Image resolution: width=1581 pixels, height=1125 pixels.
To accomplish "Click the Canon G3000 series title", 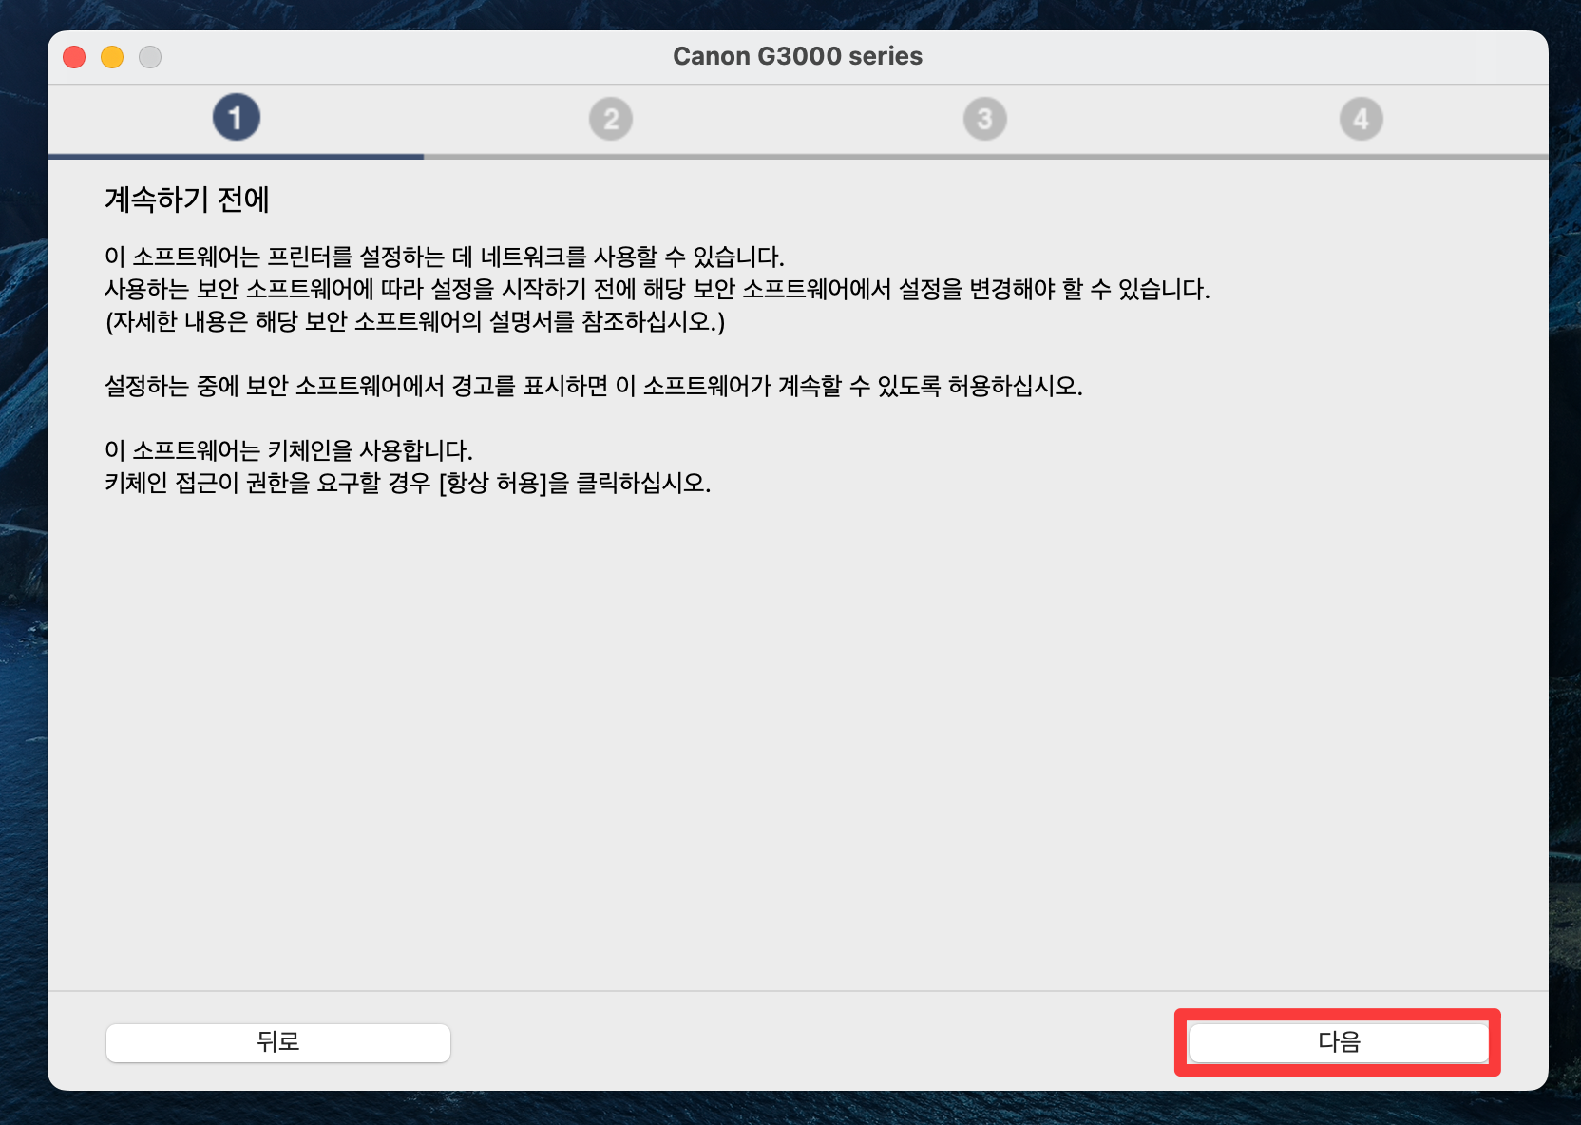I will click(798, 56).
